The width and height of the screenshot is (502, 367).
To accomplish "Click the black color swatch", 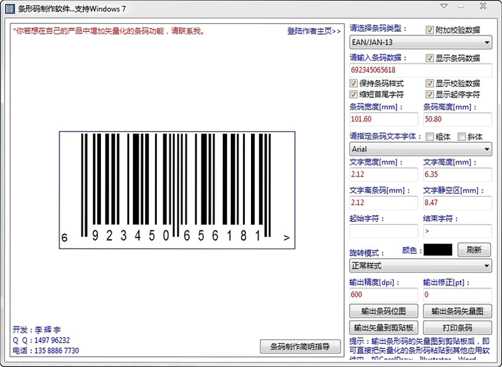I will pyautogui.click(x=438, y=250).
